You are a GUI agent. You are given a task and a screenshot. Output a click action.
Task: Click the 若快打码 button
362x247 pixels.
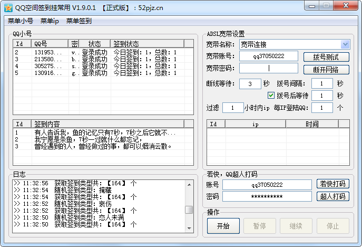(332, 184)
